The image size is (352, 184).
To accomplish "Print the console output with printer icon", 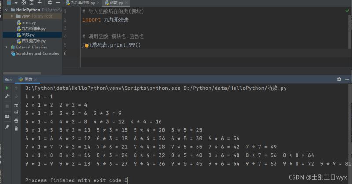I will tap(16, 121).
